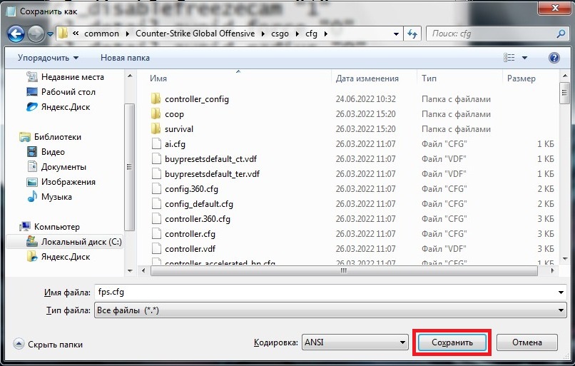Click Новая папка button
575x366 pixels.
(125, 58)
